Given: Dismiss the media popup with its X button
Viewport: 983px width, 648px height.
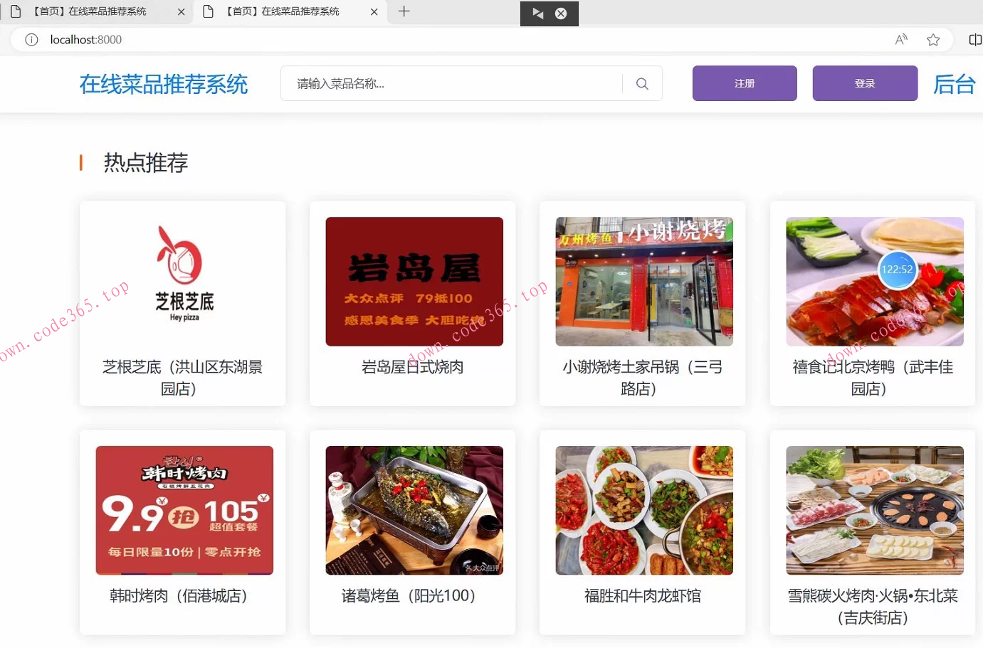Looking at the screenshot, I should [562, 13].
